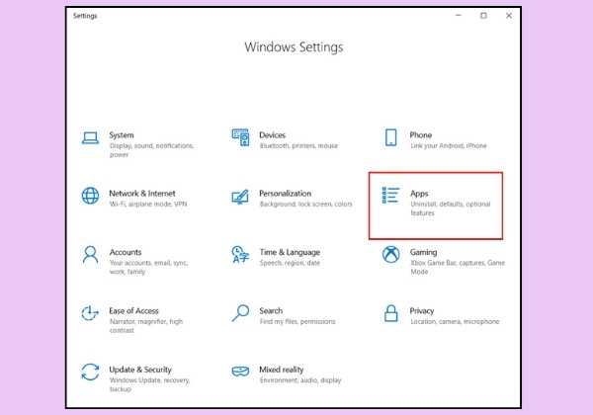Open the Gaming settings label
This screenshot has width=593, height=415.
(x=423, y=252)
